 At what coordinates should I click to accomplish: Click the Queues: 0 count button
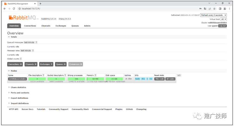tap(61, 64)
